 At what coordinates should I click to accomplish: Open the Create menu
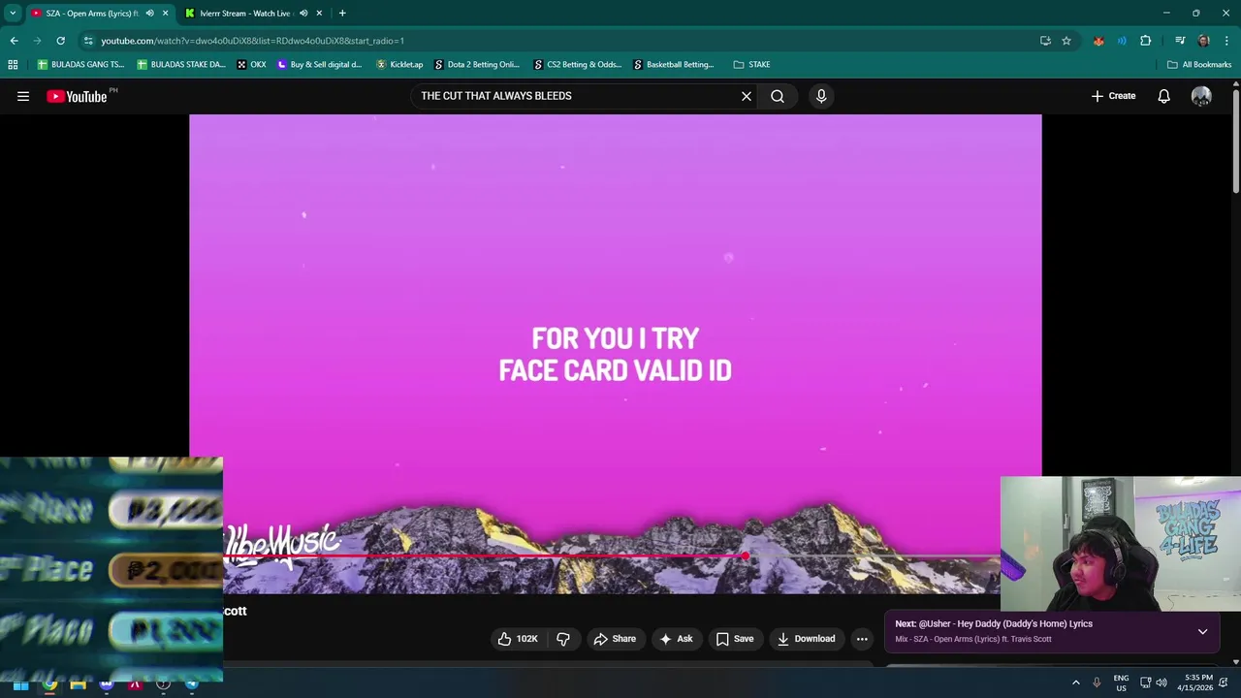[x=1113, y=96]
